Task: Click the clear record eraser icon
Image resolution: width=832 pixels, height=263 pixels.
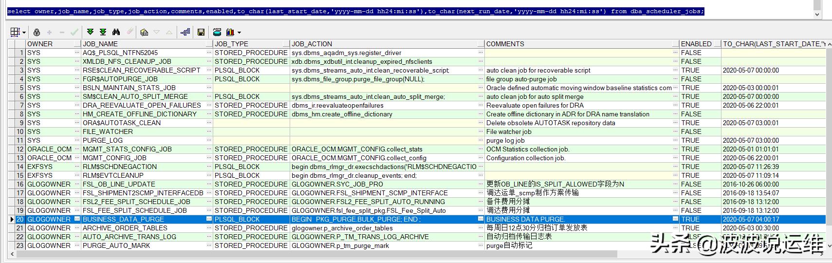Action: click(129, 32)
